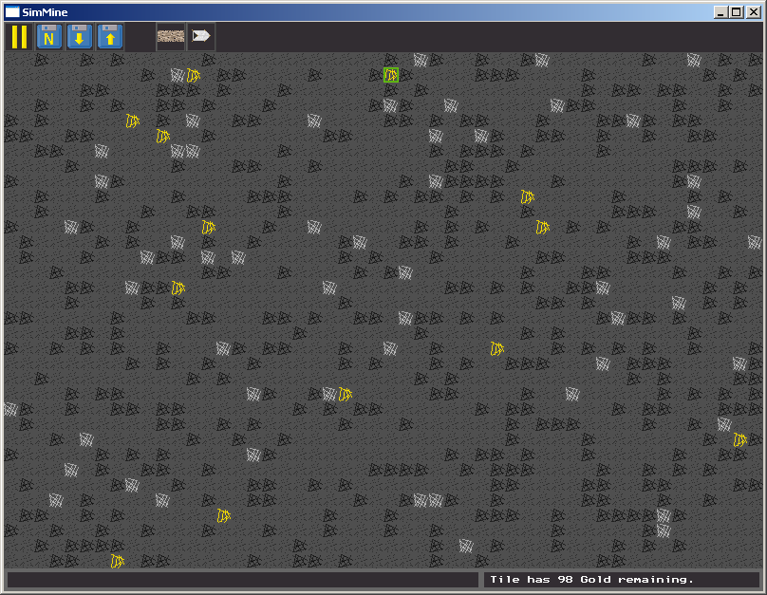
Task: Click the green-highlighted gold ore tile
Action: coord(391,75)
